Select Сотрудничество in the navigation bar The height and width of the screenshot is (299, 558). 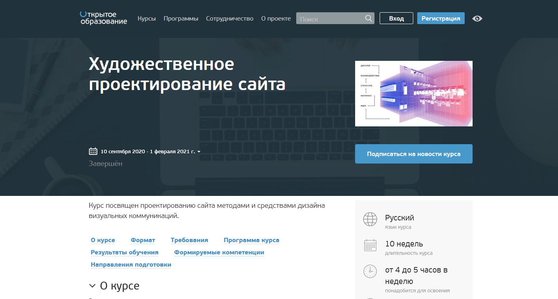pyautogui.click(x=229, y=18)
